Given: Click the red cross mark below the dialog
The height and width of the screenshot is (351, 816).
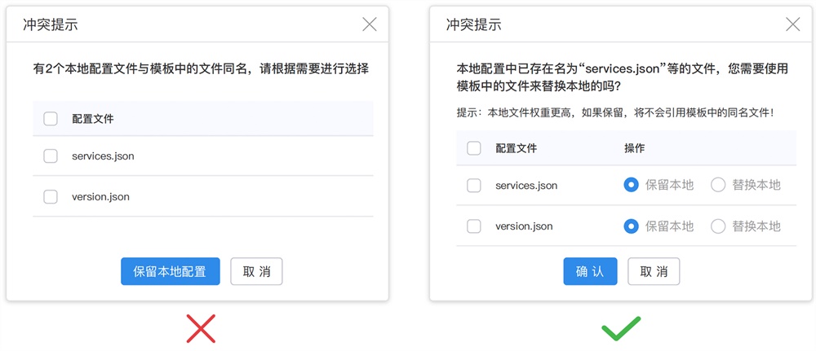Looking at the screenshot, I should (201, 329).
